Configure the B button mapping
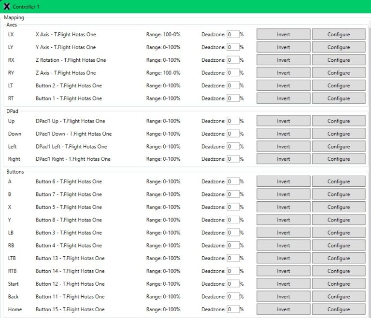Image resolution: width=371 pixels, height=318 pixels. click(x=338, y=194)
